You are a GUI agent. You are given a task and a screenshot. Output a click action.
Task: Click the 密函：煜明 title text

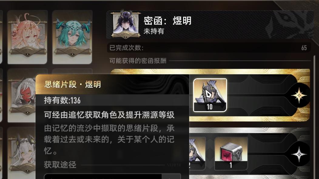(x=167, y=21)
